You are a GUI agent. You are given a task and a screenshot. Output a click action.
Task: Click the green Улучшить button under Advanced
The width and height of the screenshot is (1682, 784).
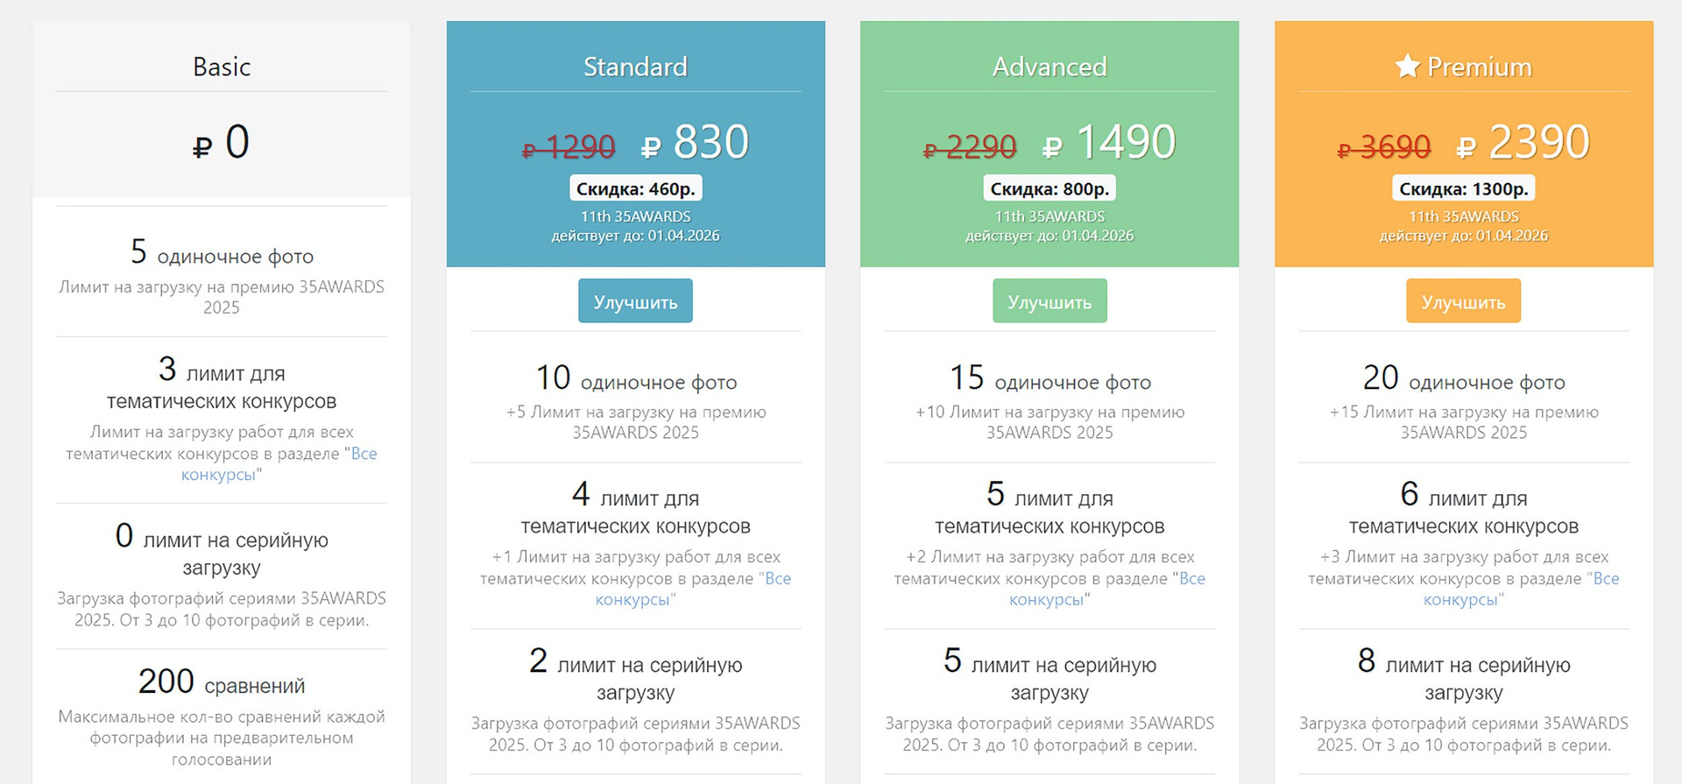coord(1049,300)
